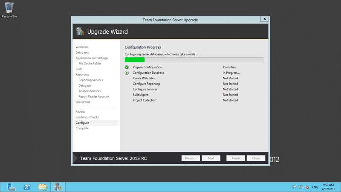Open Server Manager from the taskbar
This screenshot has height=192, width=341.
click(x=11, y=187)
